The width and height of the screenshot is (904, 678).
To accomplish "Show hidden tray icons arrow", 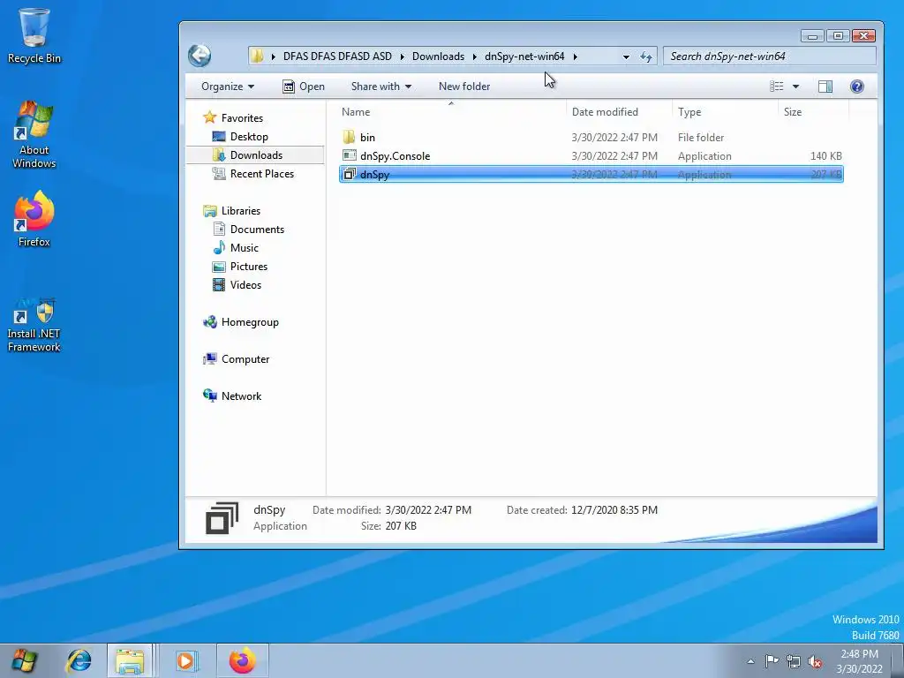I will pyautogui.click(x=750, y=661).
